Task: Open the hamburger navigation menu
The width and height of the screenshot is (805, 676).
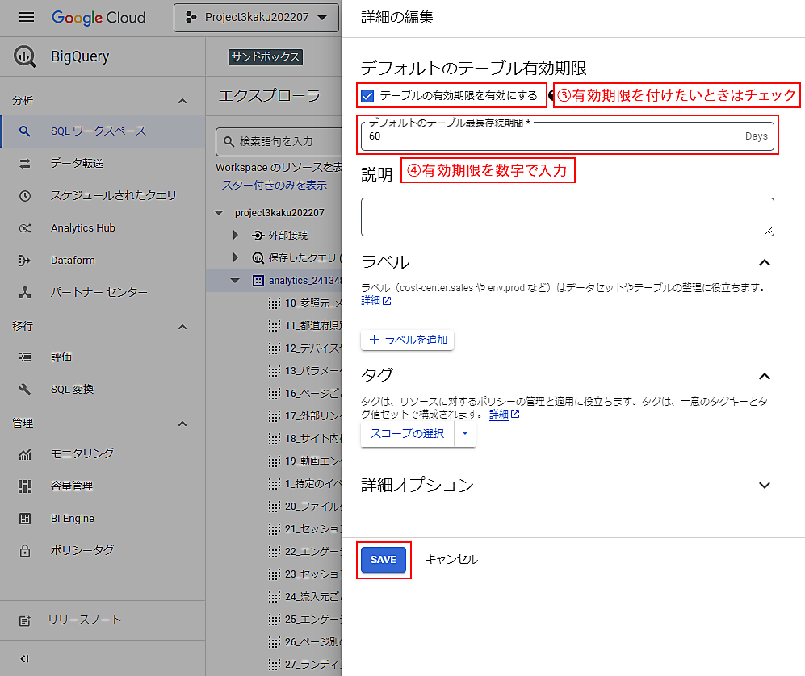Action: 27,17
